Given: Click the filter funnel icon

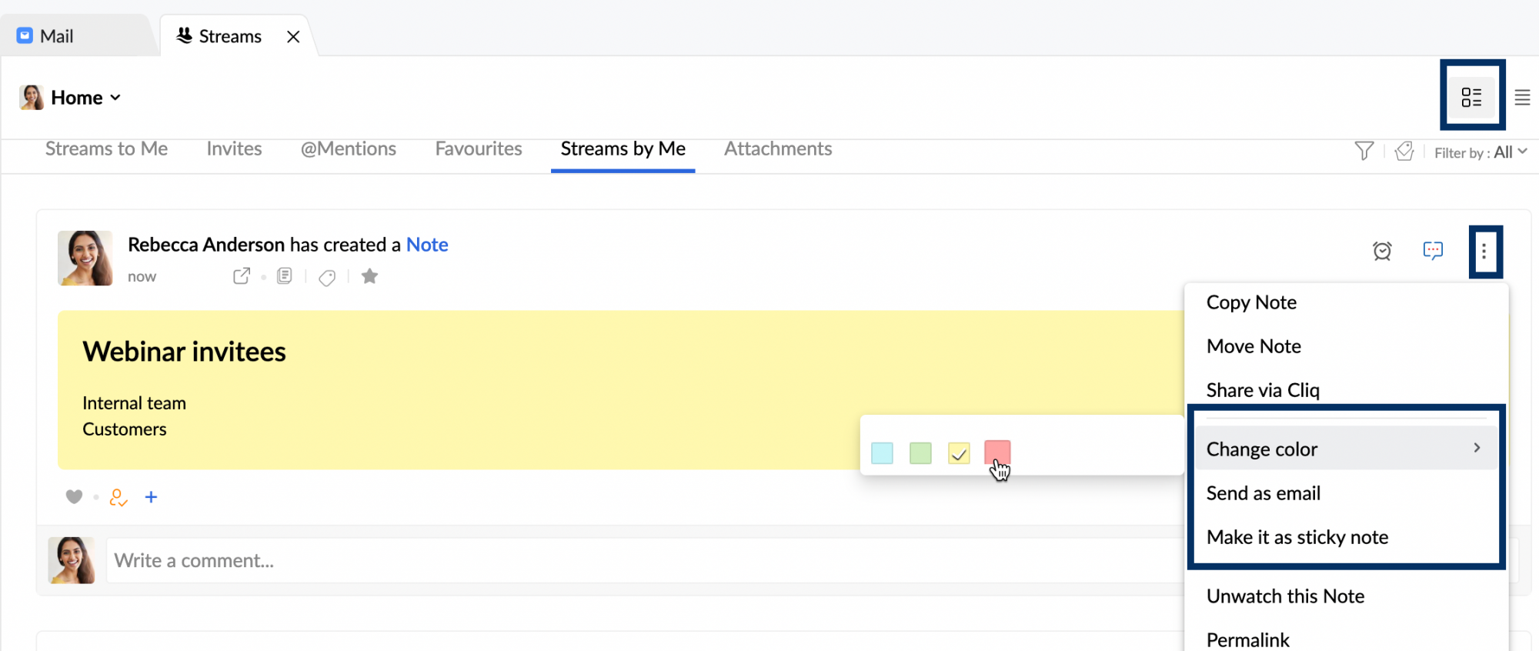Looking at the screenshot, I should click(1364, 151).
